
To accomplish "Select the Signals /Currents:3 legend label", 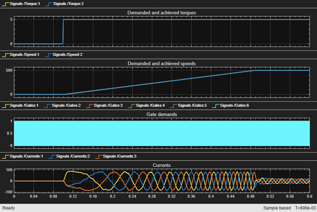I will coord(120,156).
